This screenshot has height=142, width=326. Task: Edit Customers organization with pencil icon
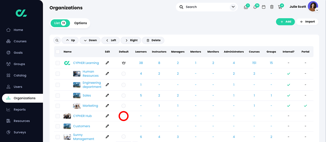(x=107, y=126)
